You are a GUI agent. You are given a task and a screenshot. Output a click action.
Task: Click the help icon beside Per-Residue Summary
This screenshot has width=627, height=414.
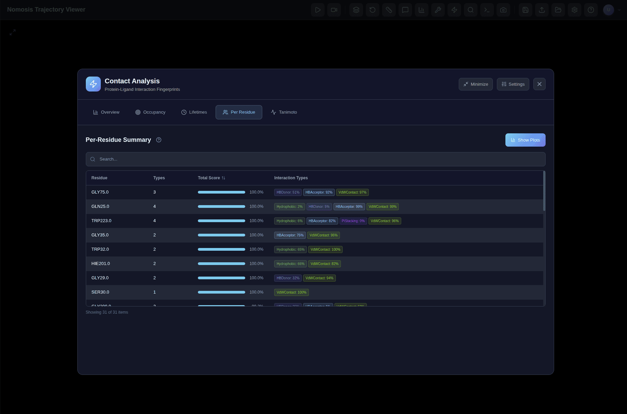(x=159, y=140)
